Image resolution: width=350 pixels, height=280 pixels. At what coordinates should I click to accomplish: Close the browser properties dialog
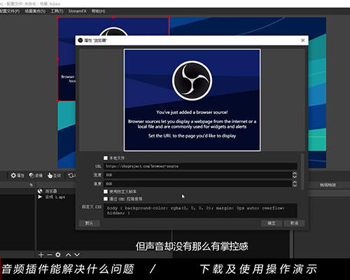click(x=303, y=41)
